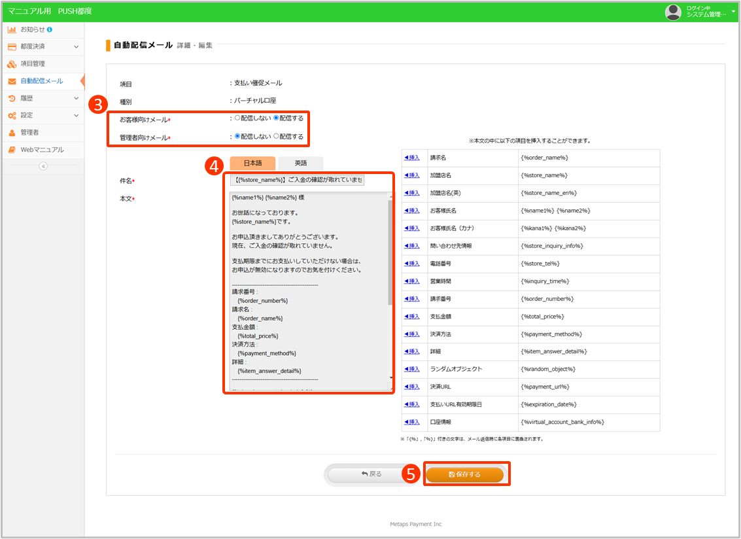Click the 設定 gears icon
Image resolution: width=741 pixels, height=539 pixels.
point(12,115)
